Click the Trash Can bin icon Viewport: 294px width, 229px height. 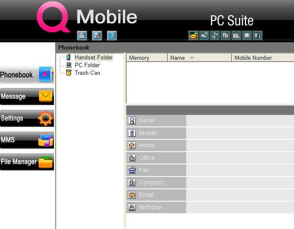68,73
